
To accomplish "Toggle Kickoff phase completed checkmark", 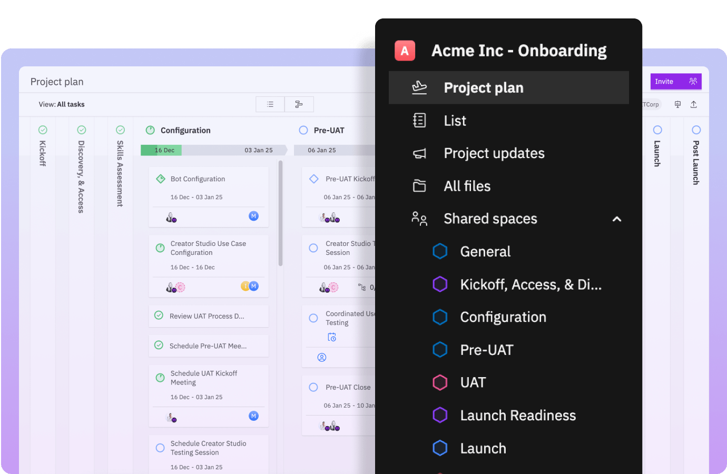I will click(x=43, y=130).
